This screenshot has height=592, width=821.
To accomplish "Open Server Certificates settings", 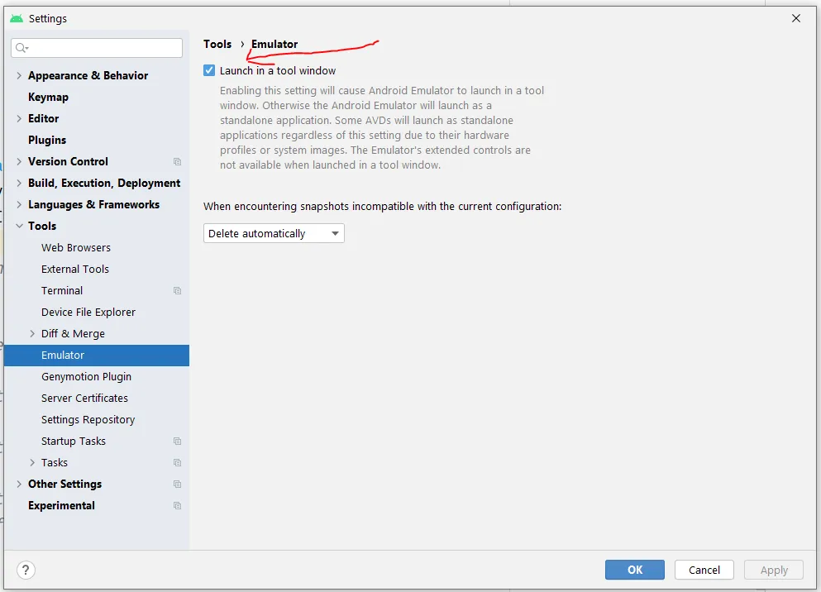I will click(85, 399).
